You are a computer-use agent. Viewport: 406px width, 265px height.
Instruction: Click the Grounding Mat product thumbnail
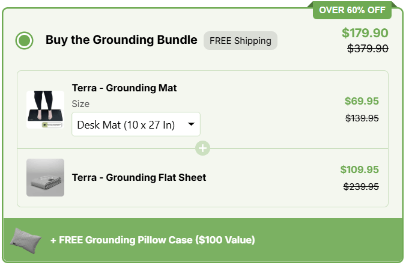(x=45, y=109)
